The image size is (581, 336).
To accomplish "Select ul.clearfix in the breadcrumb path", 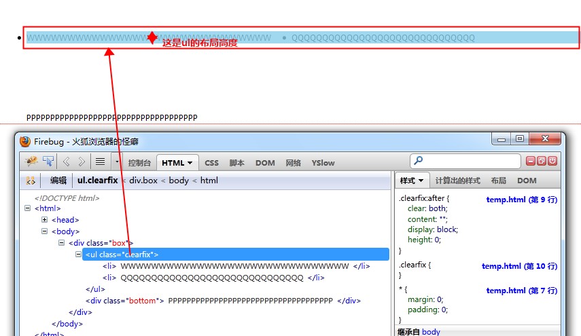I will tap(97, 181).
